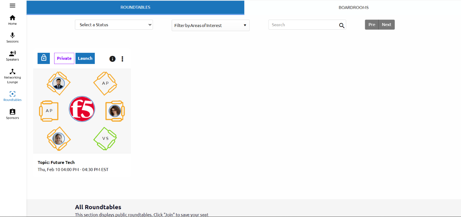Select the left-side AP seat
461x217 pixels.
(x=49, y=111)
